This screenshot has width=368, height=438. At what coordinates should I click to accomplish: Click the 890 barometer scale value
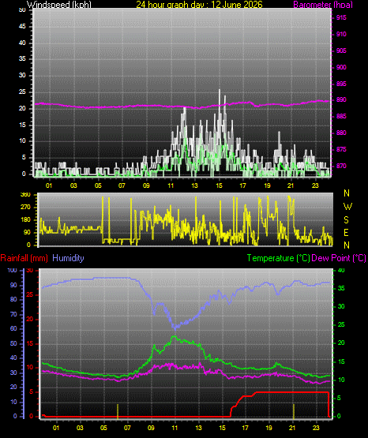(x=341, y=99)
